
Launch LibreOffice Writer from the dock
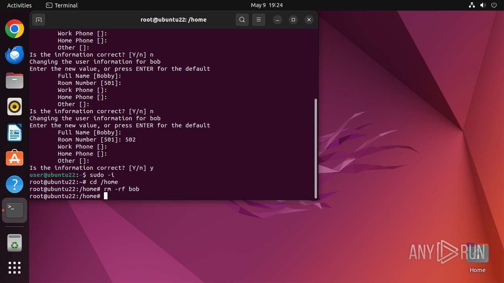coord(15,132)
